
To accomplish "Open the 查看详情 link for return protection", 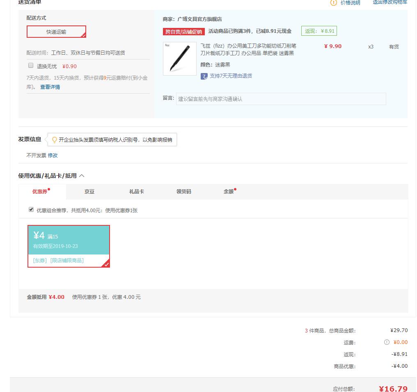I will click(x=50, y=87).
